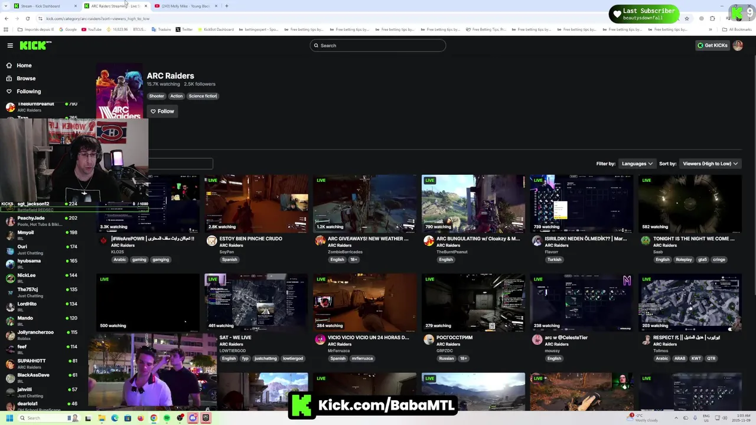
Task: Open Jollyrancherzoo in followed channels
Action: click(41, 335)
